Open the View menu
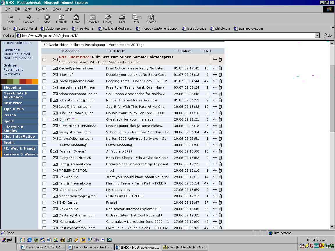Viewport: 335px width, 251px height. click(28, 9)
